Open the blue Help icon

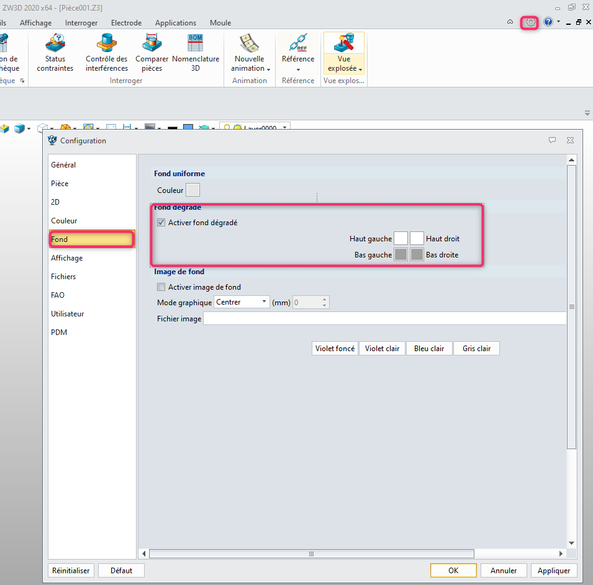pos(548,22)
